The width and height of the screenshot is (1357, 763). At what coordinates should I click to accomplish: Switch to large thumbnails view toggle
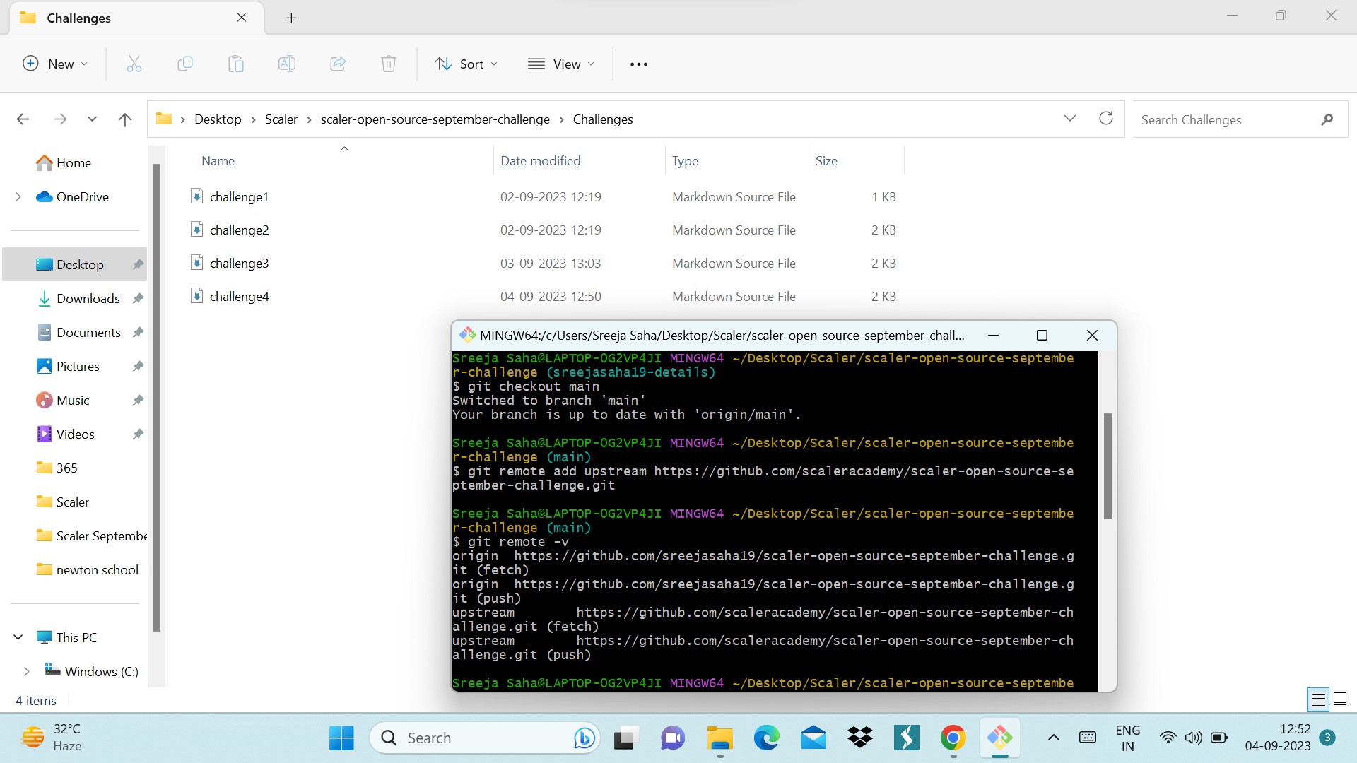1339,699
